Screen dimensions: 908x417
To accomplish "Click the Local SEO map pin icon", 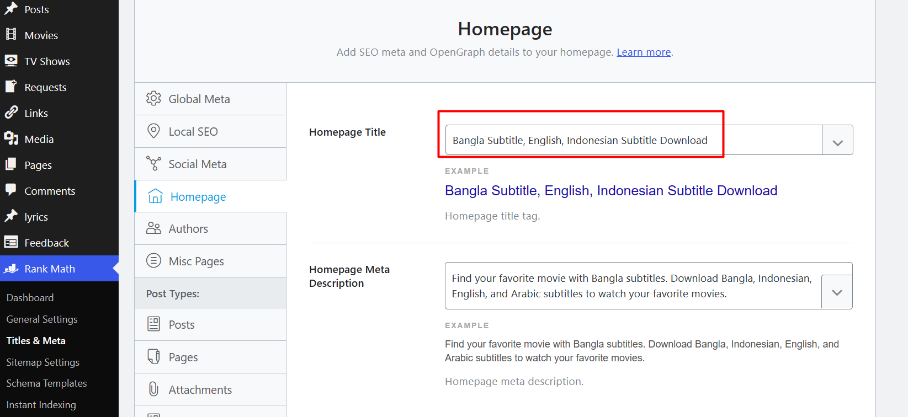I will coord(153,131).
